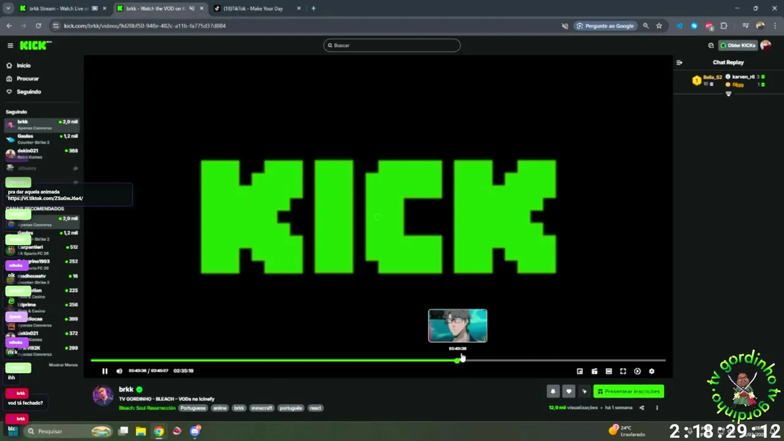Click karven_r6 in chat leaderboard
This screenshot has width=784, height=441.
(x=743, y=77)
